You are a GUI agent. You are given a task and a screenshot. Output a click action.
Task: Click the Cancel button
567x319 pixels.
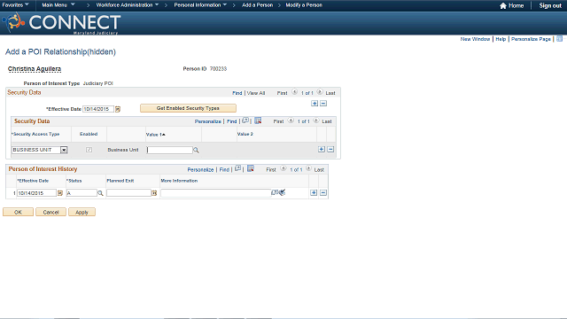50,213
